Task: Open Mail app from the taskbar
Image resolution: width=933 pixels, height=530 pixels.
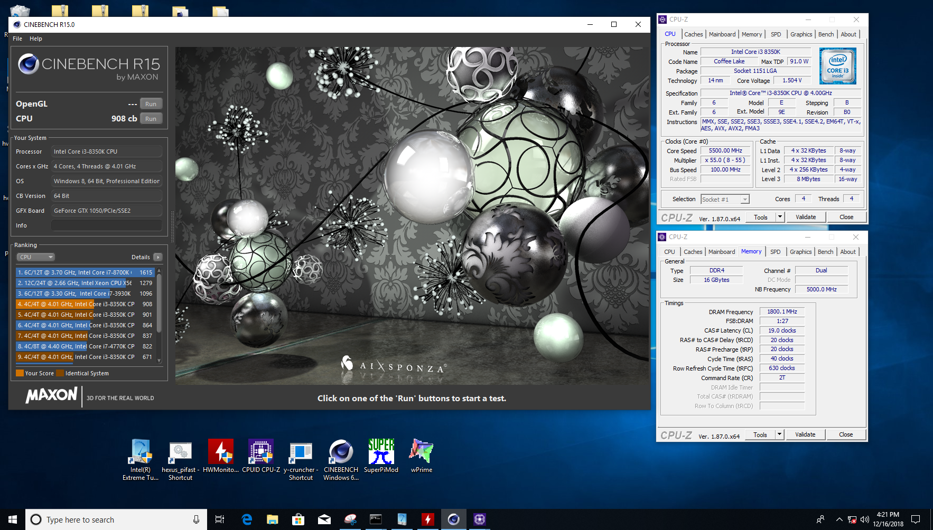Action: (x=324, y=519)
